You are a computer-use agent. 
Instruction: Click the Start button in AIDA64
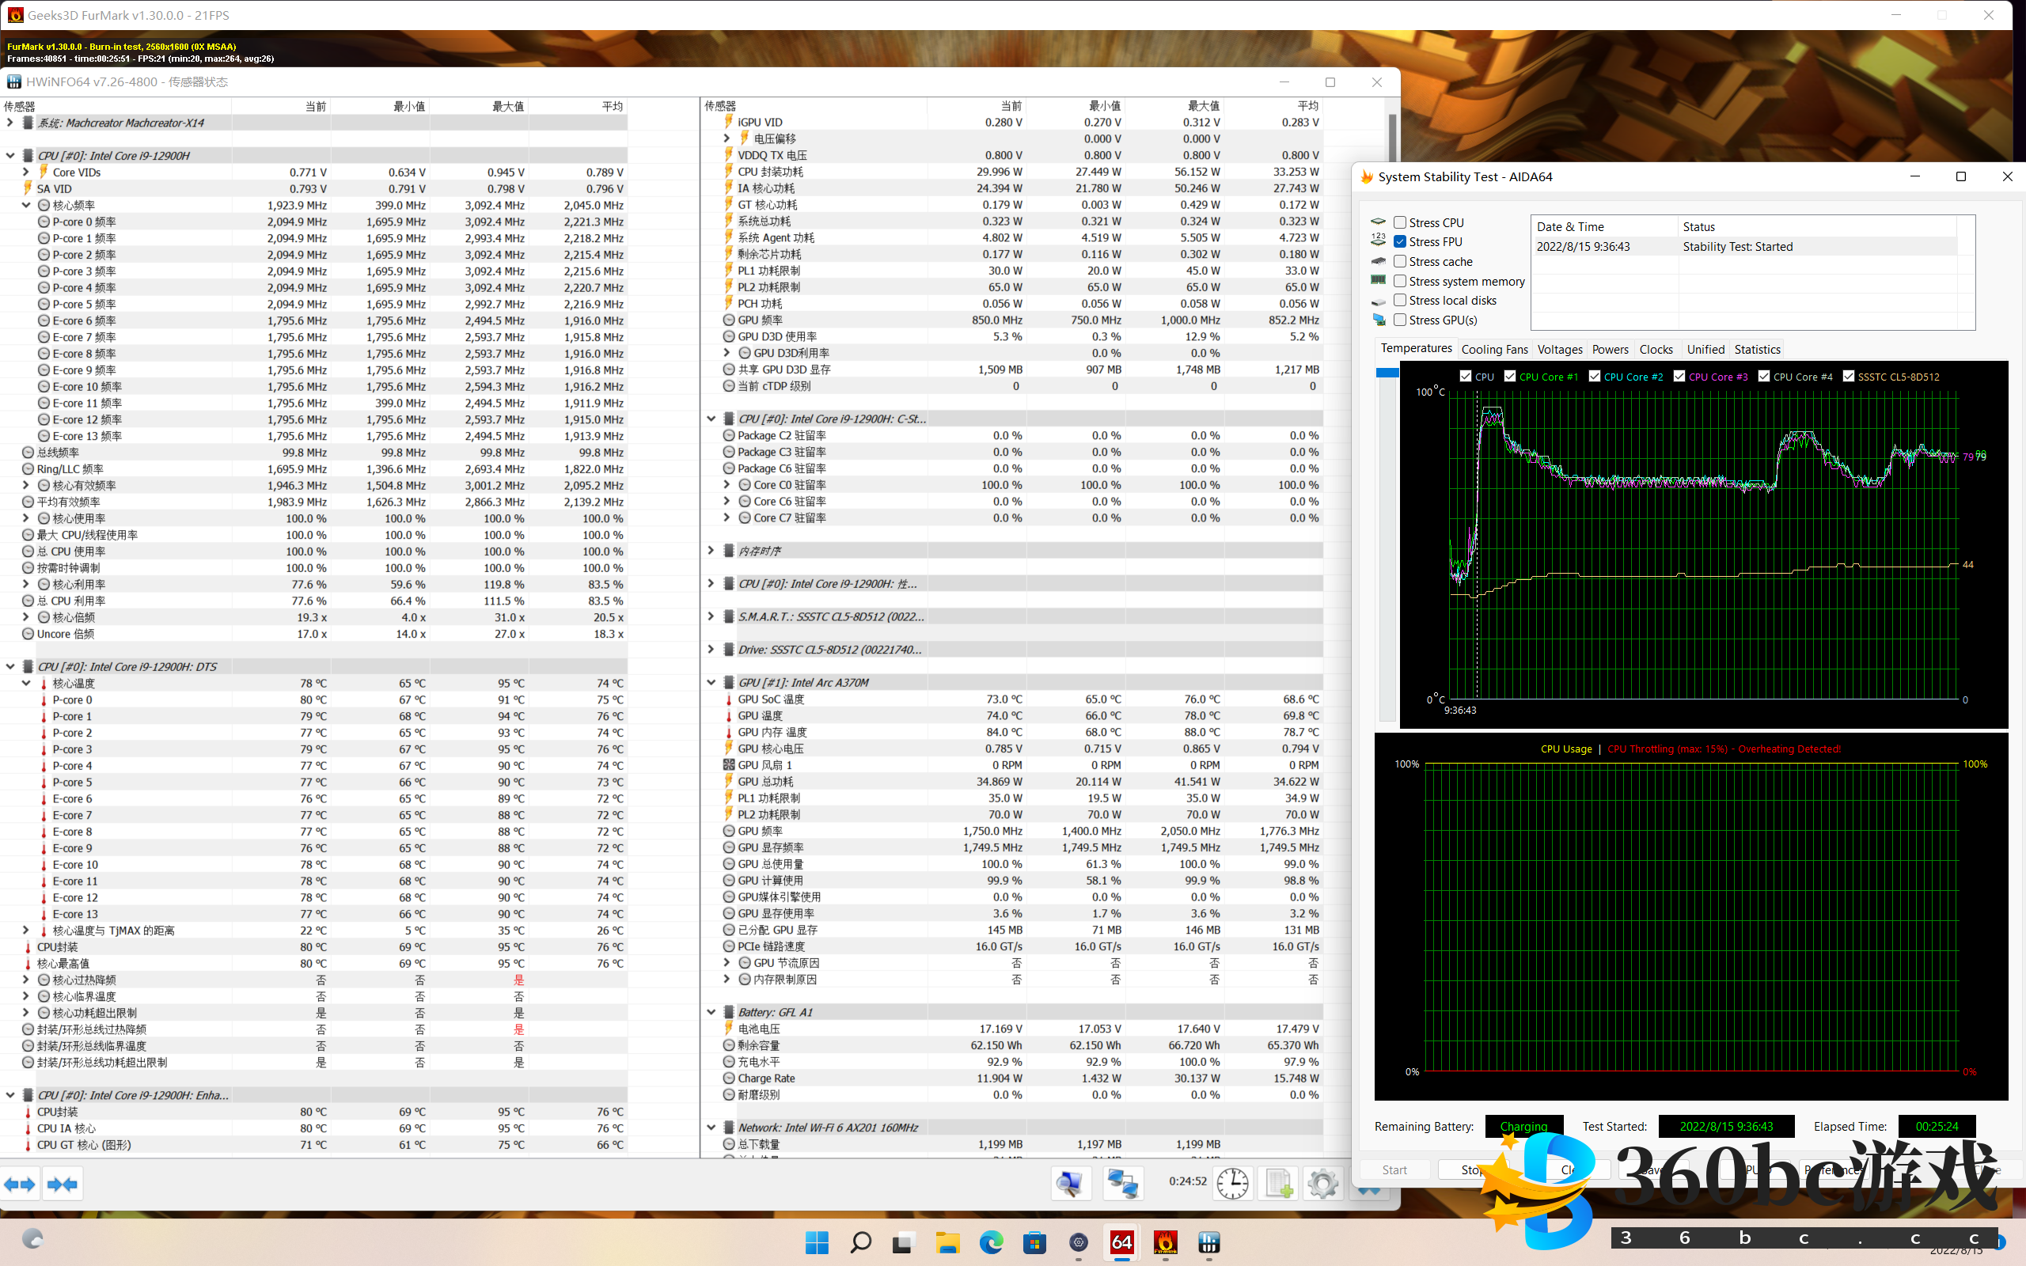click(x=1394, y=1169)
